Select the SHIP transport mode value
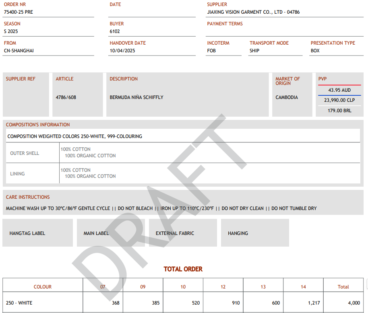This screenshot has width=368, height=313. coord(254,51)
